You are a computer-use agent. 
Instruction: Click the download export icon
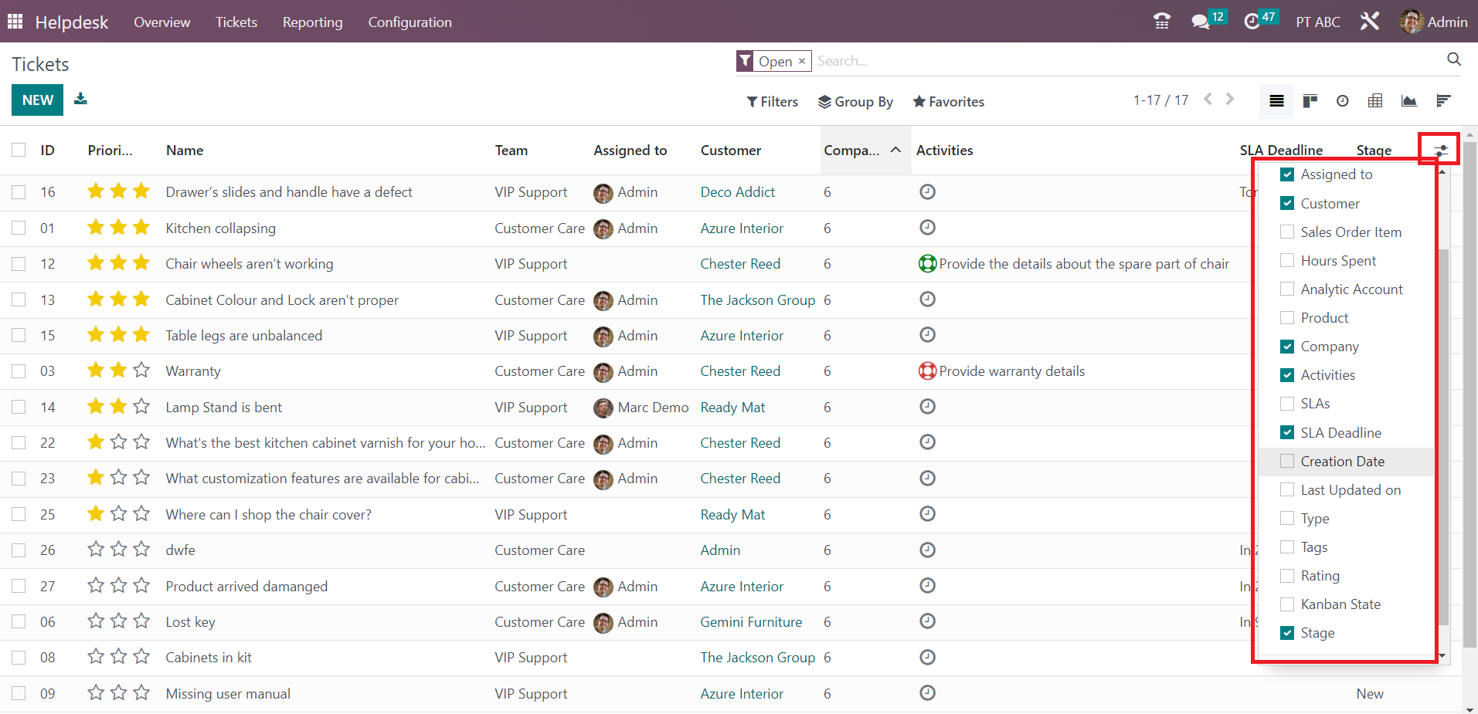[80, 99]
